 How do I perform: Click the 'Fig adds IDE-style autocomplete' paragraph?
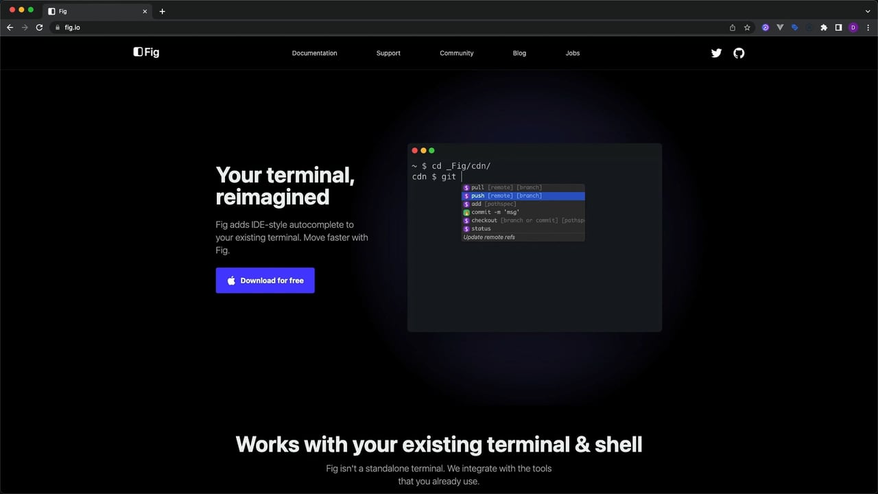click(x=292, y=237)
